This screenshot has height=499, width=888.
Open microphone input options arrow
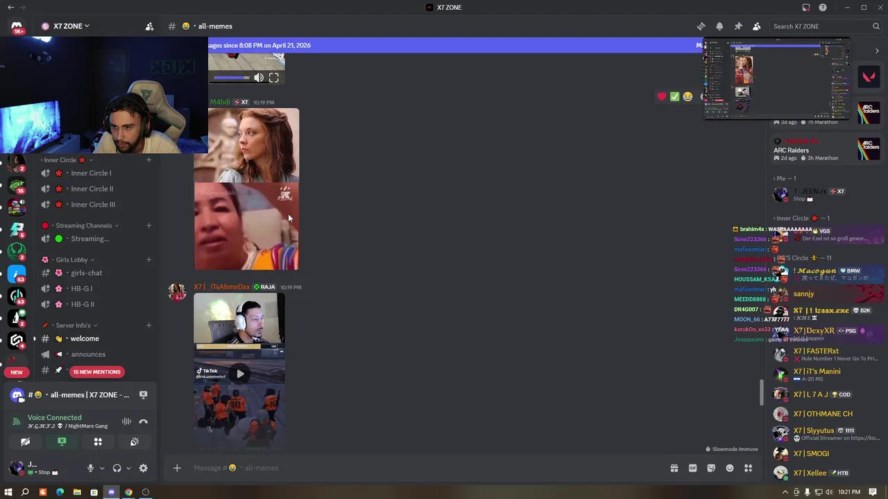pyautogui.click(x=102, y=469)
